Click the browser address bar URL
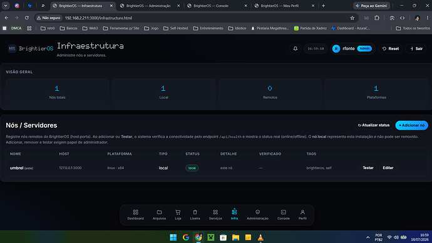This screenshot has height=243, width=432. coord(98,18)
